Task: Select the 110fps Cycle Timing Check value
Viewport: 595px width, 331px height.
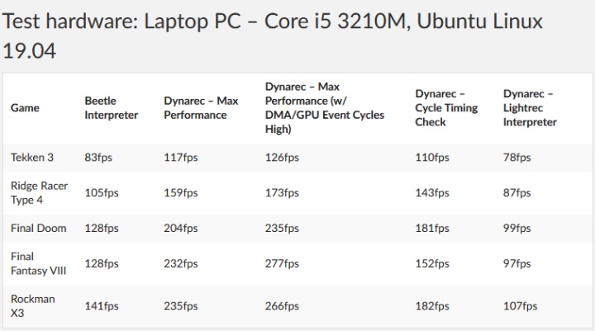Action: pos(432,158)
